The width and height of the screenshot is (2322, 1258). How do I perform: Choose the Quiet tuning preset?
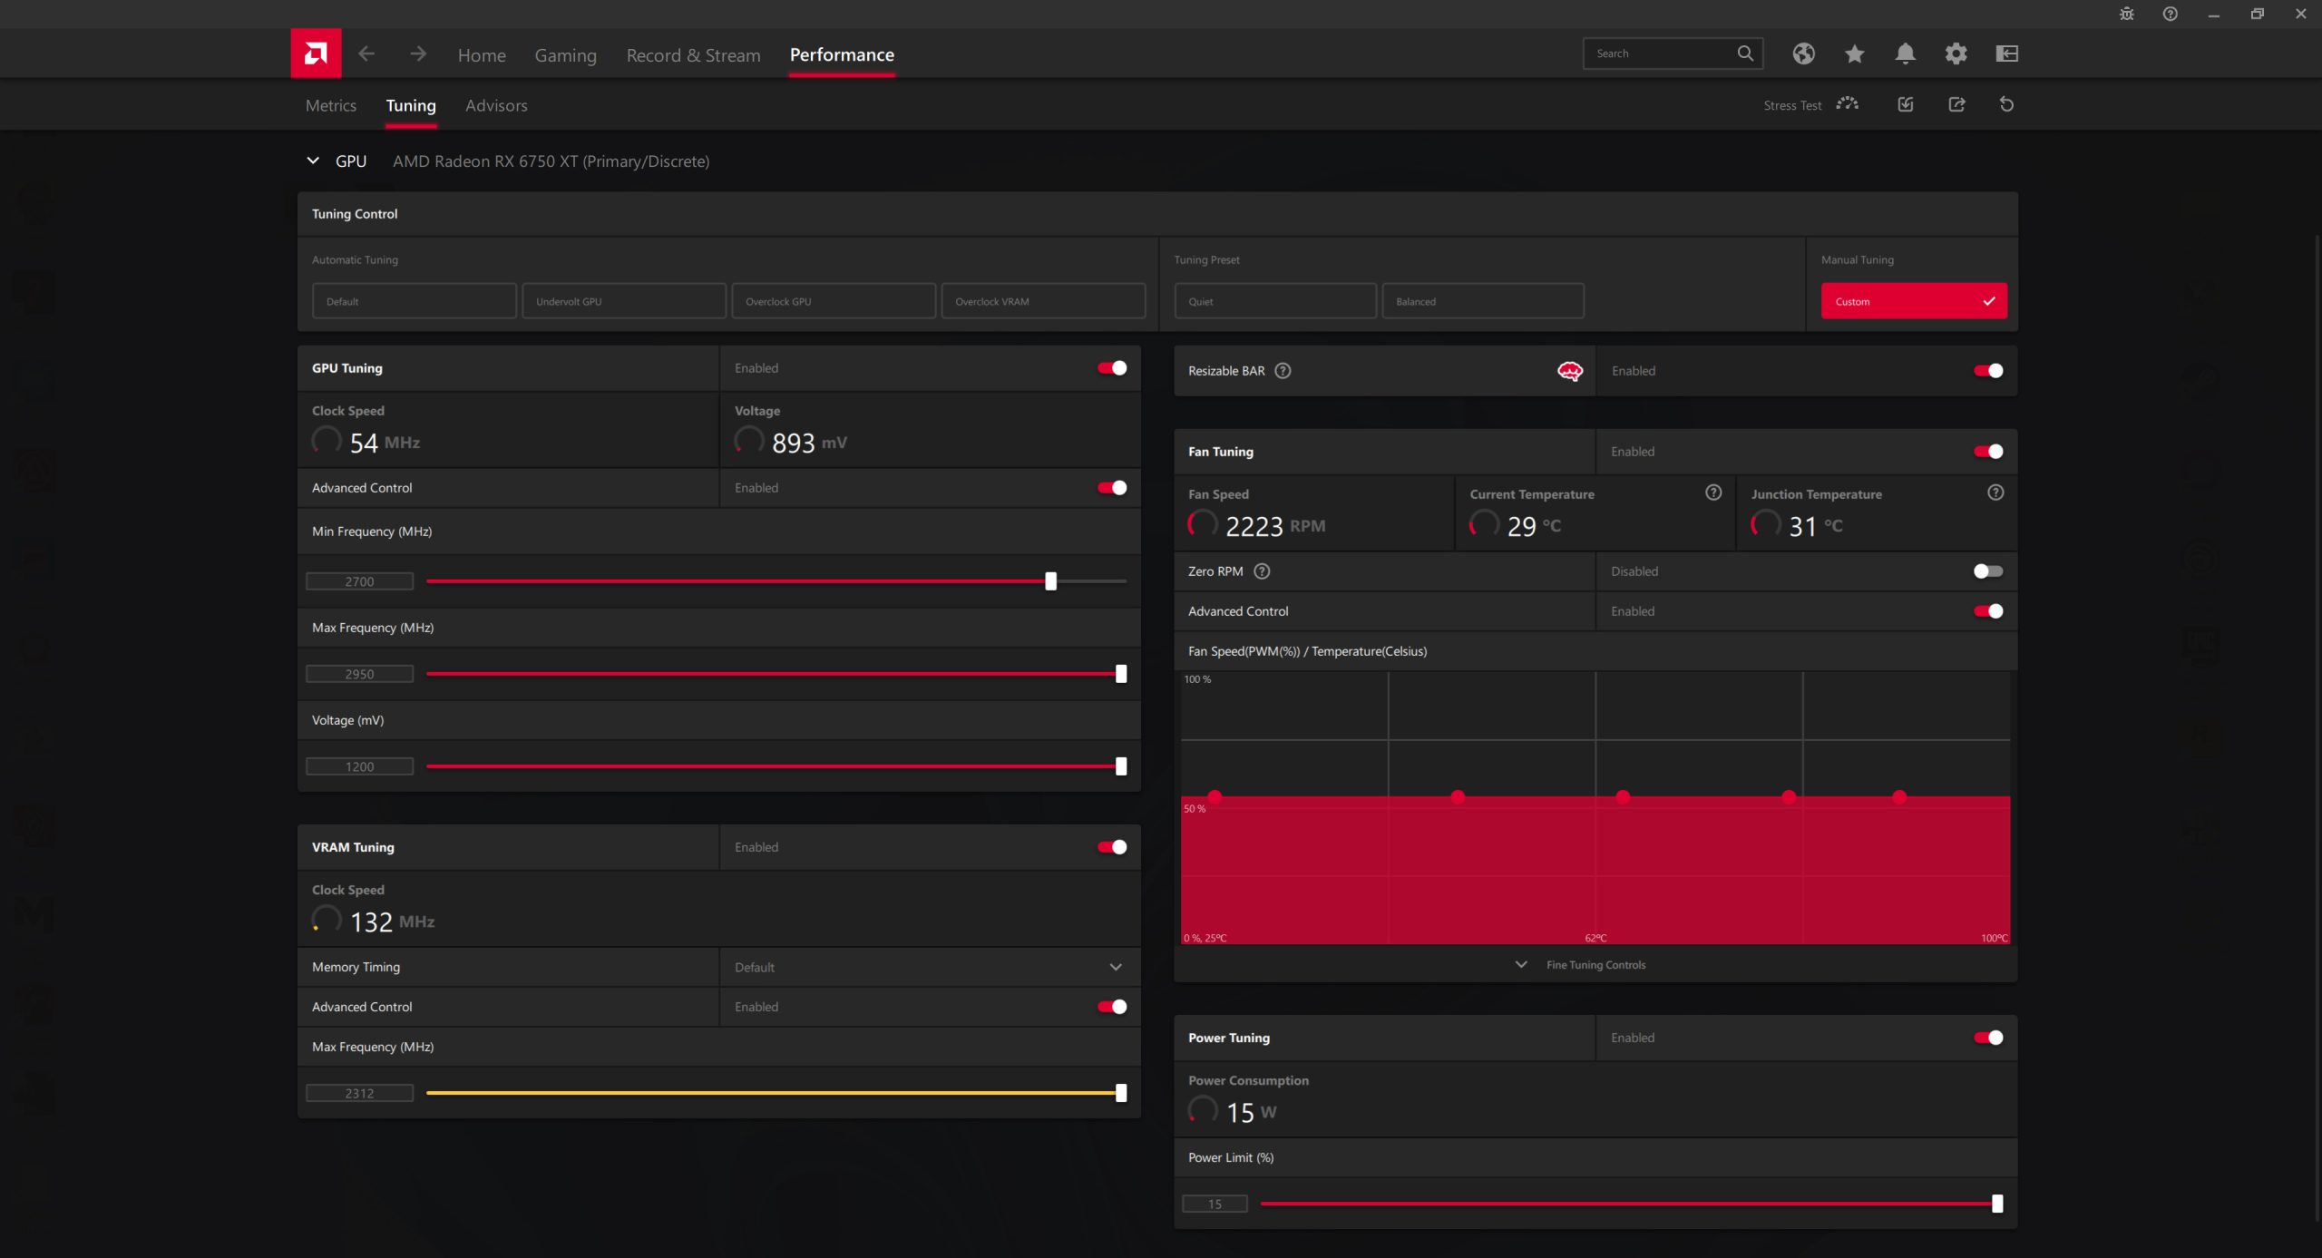pos(1274,301)
